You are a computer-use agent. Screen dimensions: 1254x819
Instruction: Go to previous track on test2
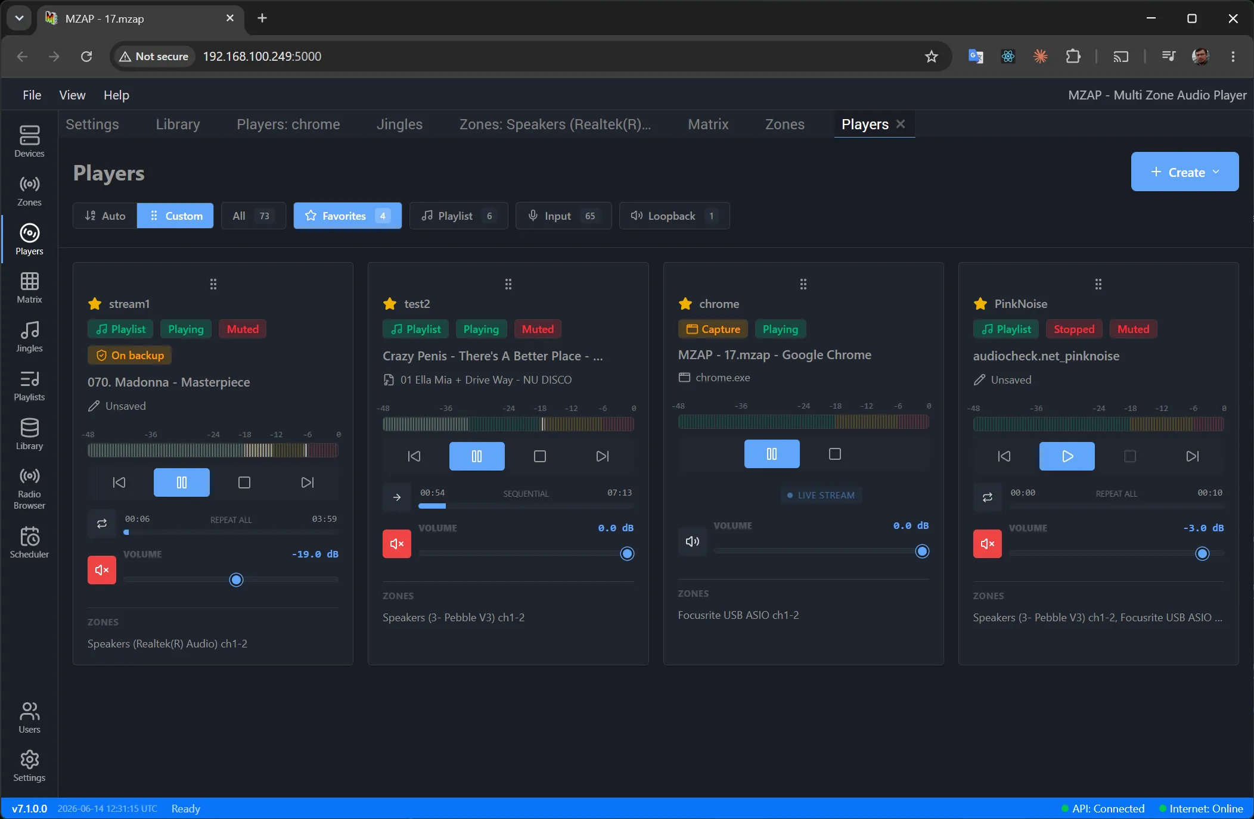pos(414,456)
